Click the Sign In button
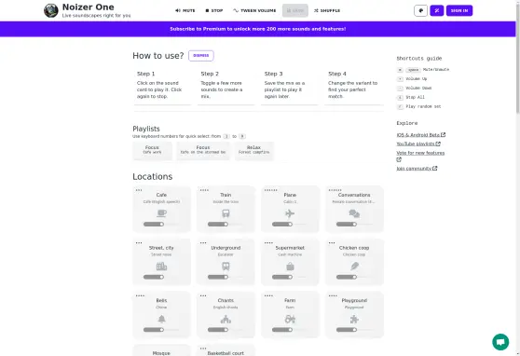The height and width of the screenshot is (356, 520). click(x=459, y=10)
